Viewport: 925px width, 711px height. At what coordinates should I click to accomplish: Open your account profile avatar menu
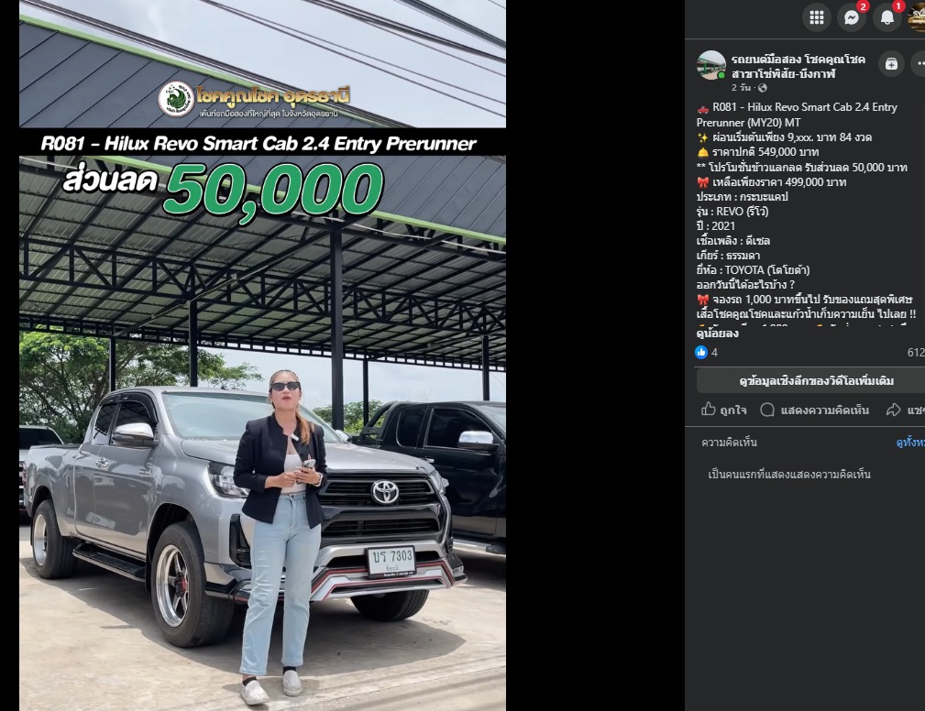[x=917, y=17]
